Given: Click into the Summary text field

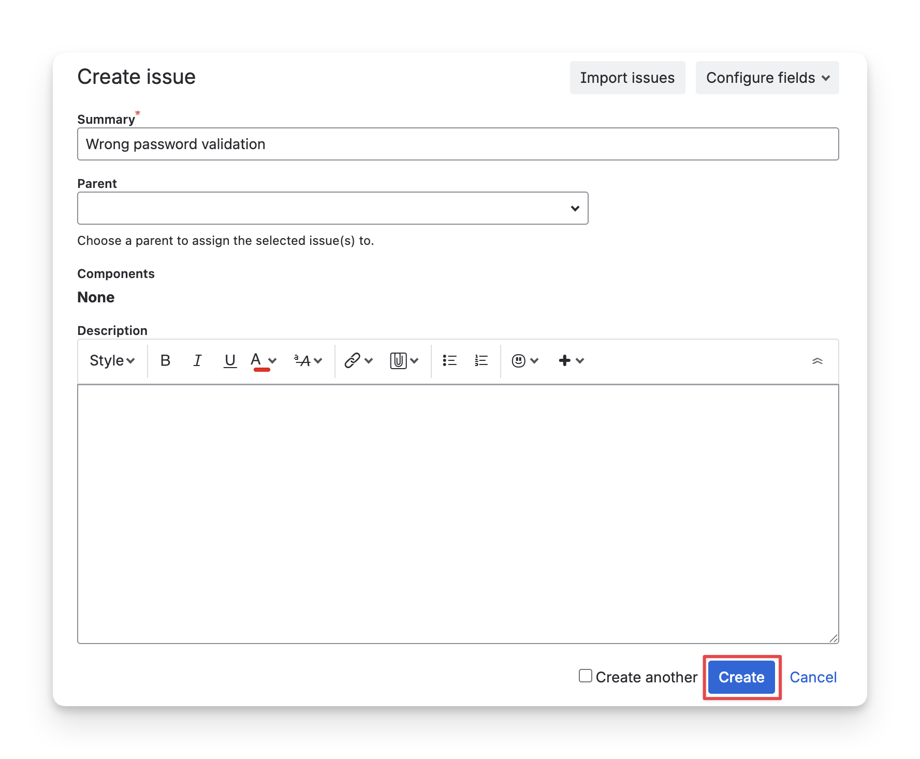Looking at the screenshot, I should [x=458, y=144].
